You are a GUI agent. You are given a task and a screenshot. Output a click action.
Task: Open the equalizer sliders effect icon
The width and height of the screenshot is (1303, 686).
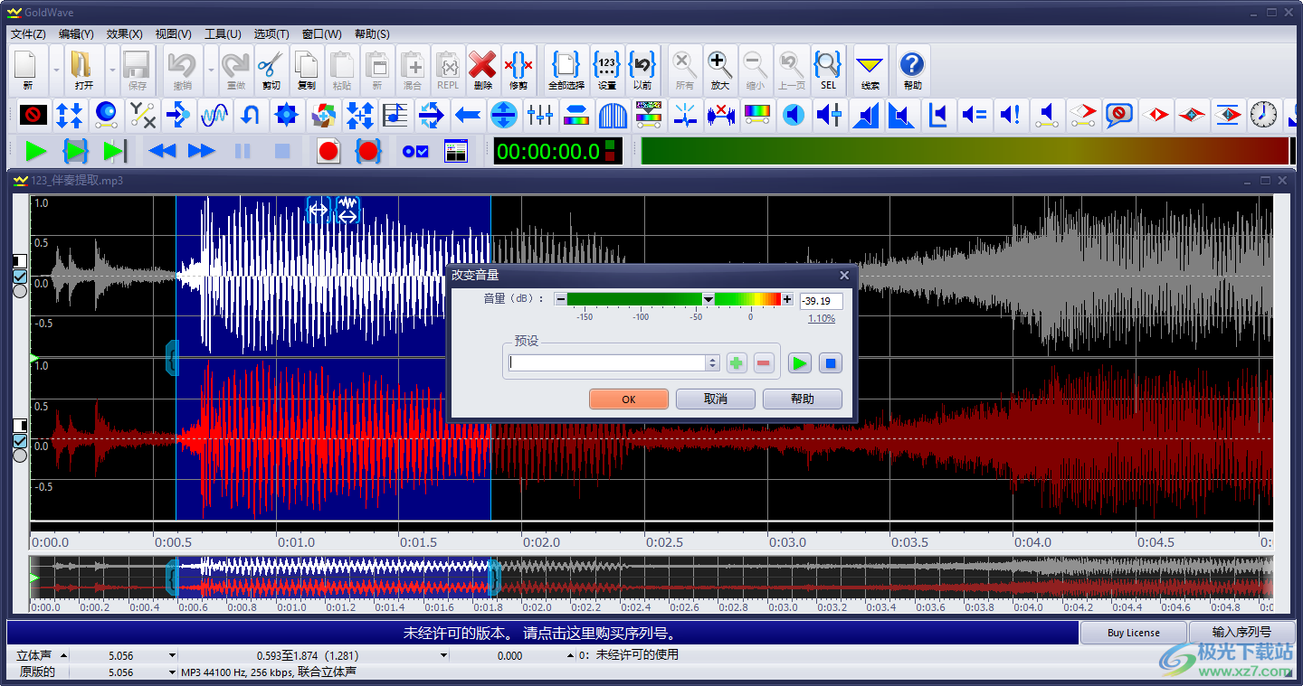540,115
